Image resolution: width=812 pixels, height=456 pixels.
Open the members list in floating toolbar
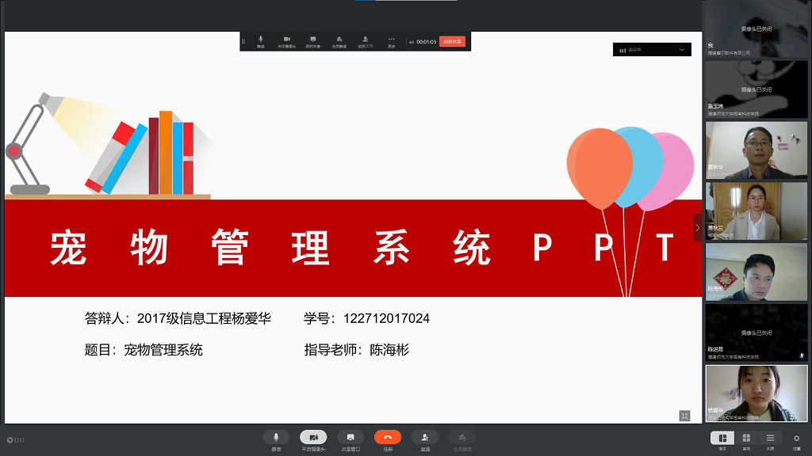click(x=365, y=40)
